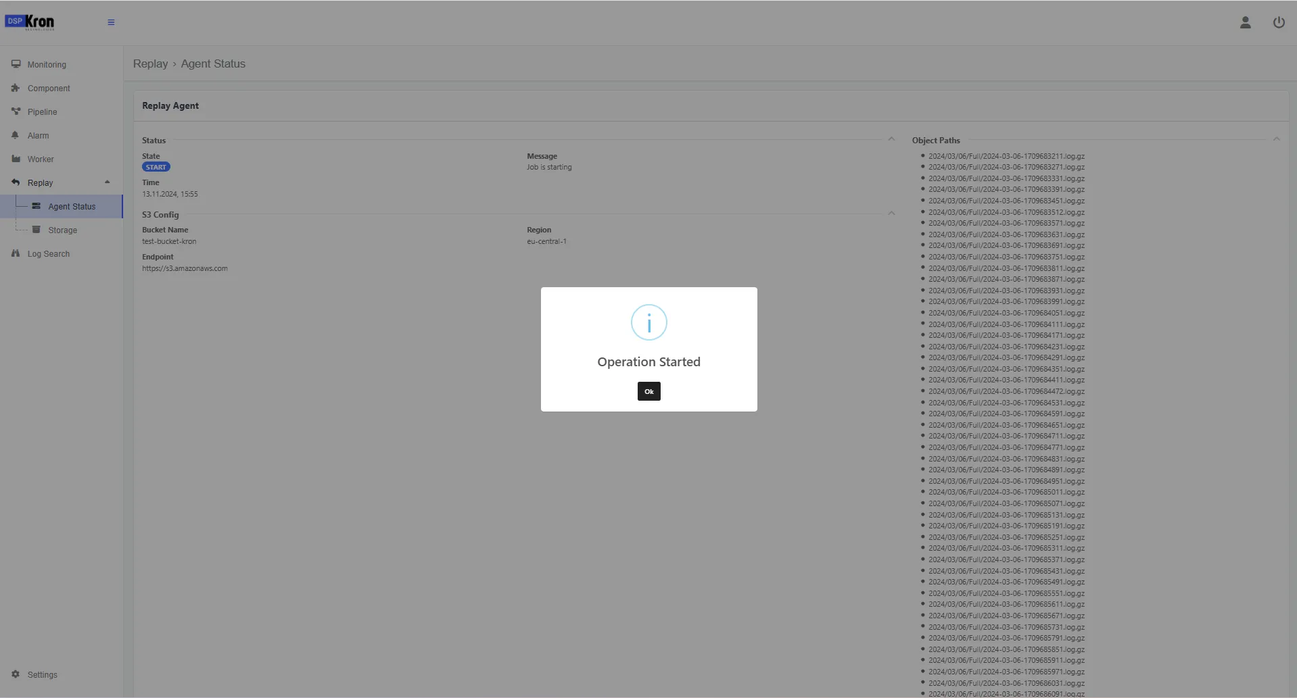Open Monitoring in the sidebar

pos(47,65)
